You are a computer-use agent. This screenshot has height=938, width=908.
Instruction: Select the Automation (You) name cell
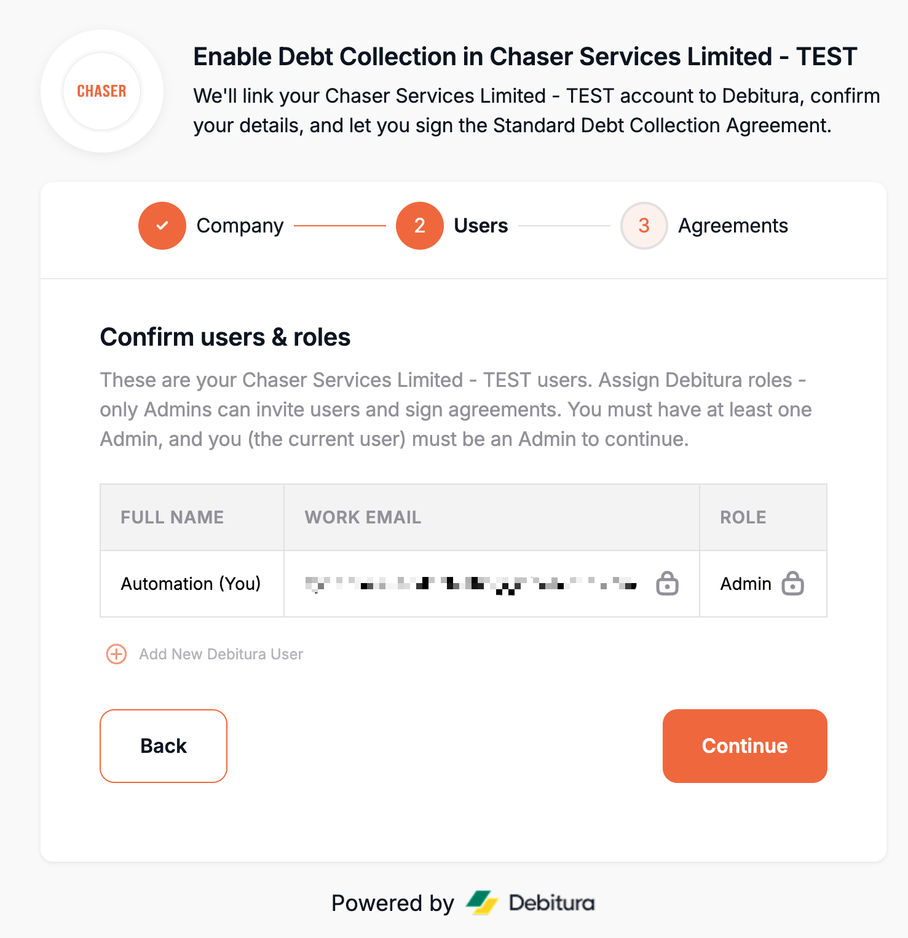click(191, 584)
